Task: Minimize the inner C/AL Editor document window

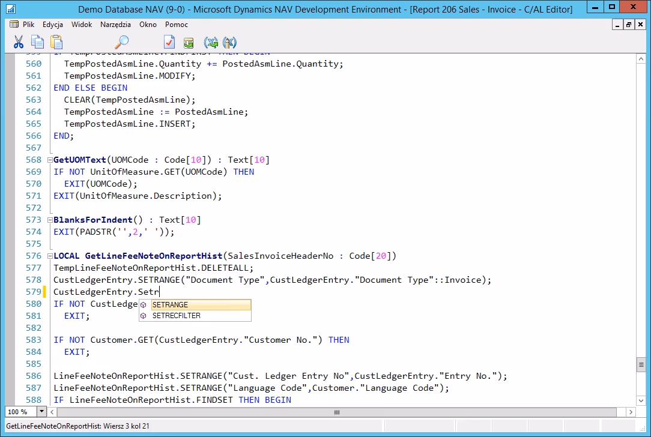Action: [x=617, y=25]
